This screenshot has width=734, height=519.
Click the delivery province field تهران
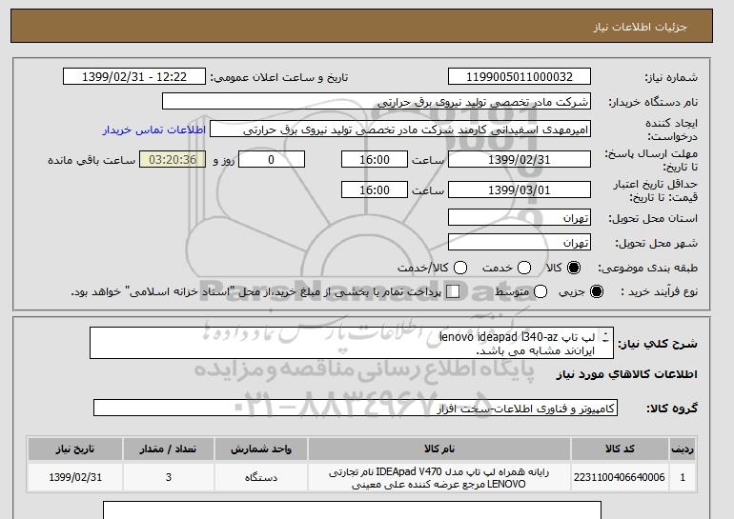pos(520,218)
